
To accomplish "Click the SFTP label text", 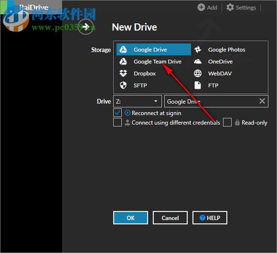I will 140,85.
